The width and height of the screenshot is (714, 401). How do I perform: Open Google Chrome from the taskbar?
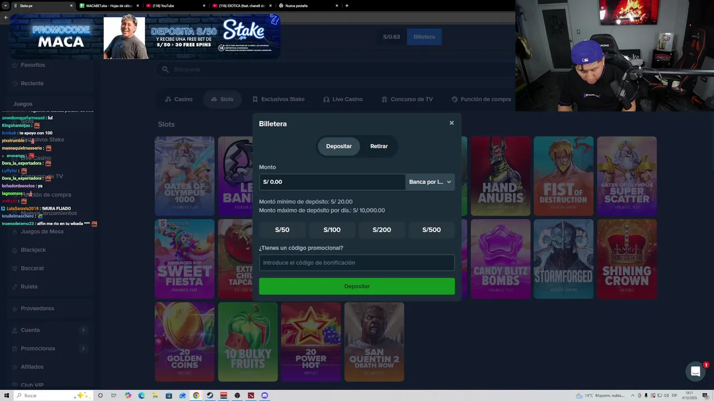coord(196,395)
